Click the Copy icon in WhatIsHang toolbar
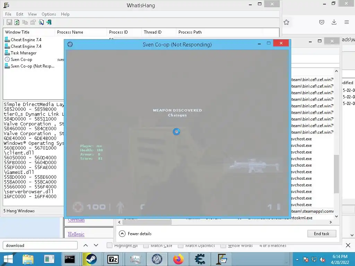The width and height of the screenshot is (355, 266). 25,22
